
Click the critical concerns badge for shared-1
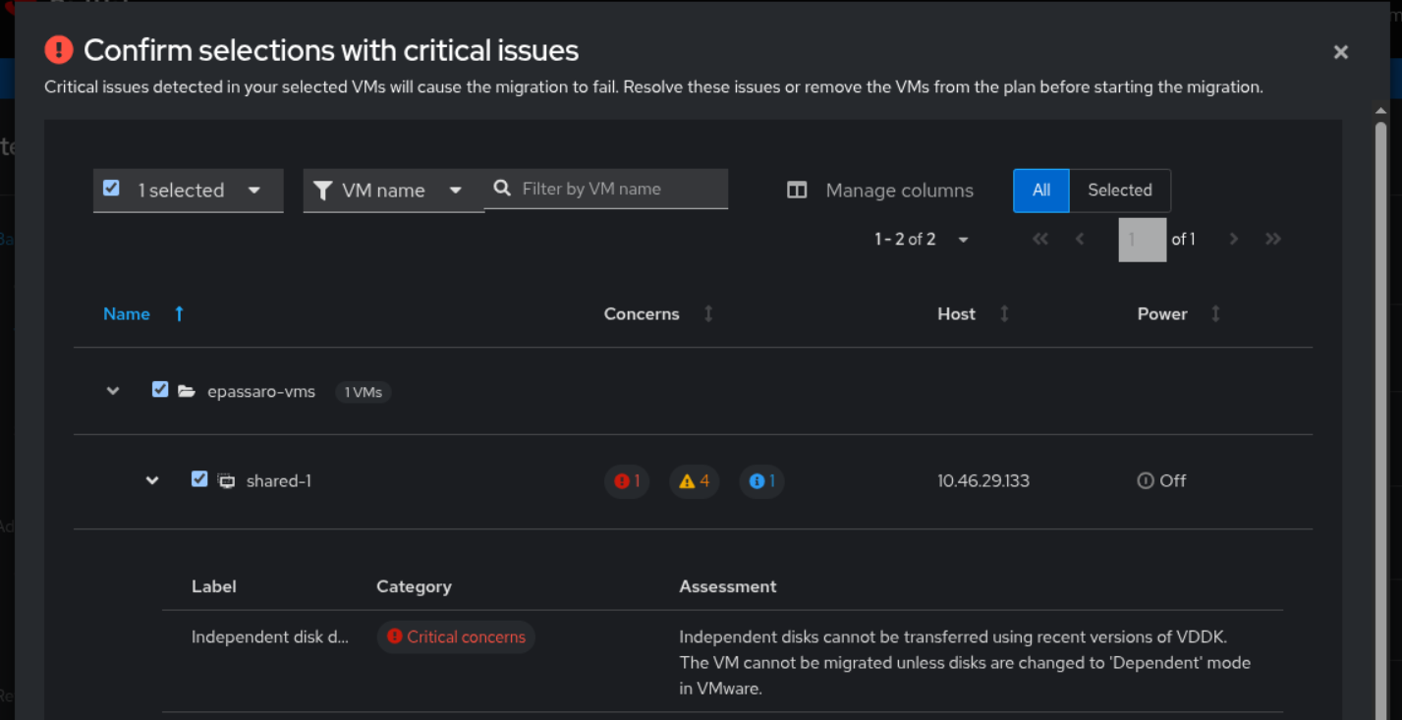pos(627,481)
